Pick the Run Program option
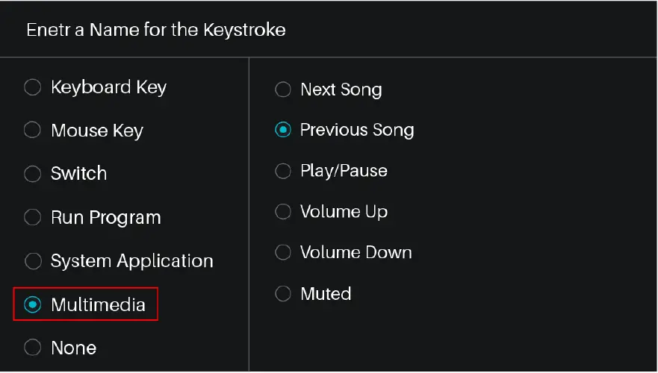 32,218
